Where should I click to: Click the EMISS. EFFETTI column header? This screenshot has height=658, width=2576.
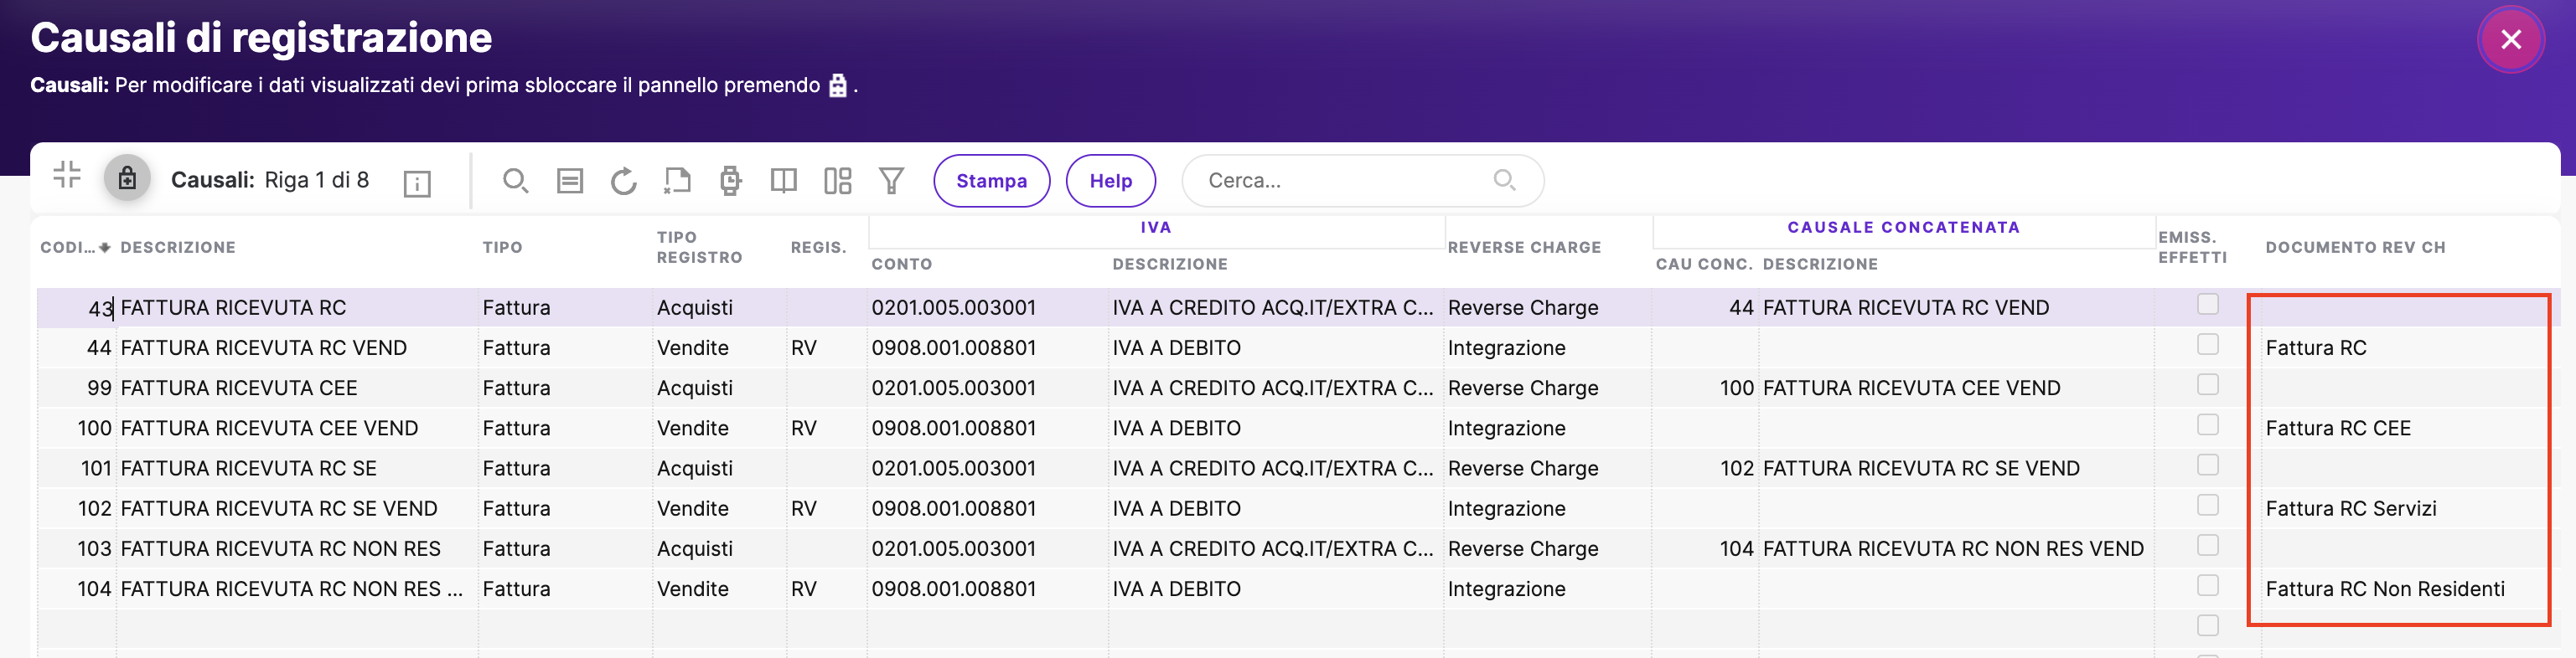click(x=2192, y=248)
